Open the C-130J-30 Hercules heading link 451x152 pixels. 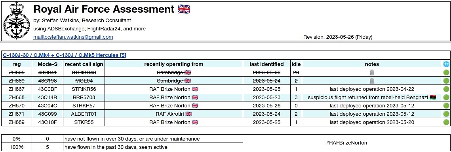[65, 55]
